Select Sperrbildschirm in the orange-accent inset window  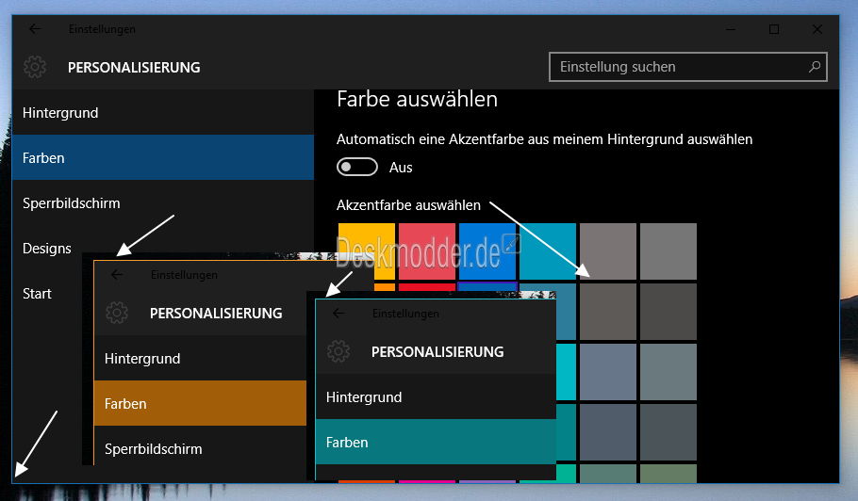point(200,448)
